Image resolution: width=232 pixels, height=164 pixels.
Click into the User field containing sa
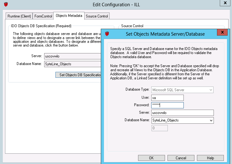point(167,98)
